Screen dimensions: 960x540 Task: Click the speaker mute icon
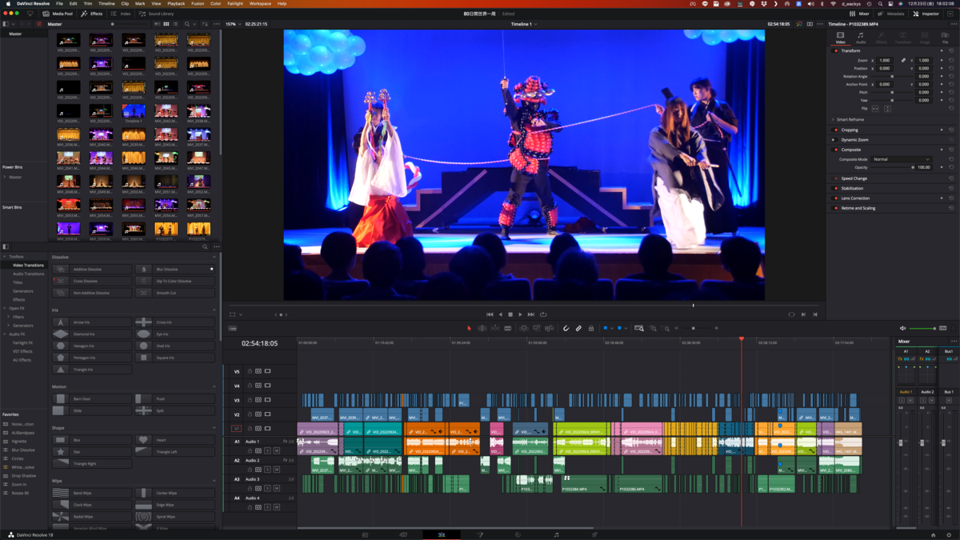click(x=903, y=328)
